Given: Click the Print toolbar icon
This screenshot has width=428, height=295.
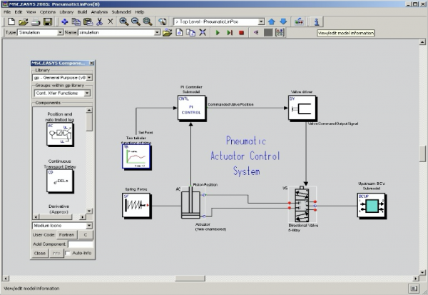Looking at the screenshot, I should (x=36, y=22).
